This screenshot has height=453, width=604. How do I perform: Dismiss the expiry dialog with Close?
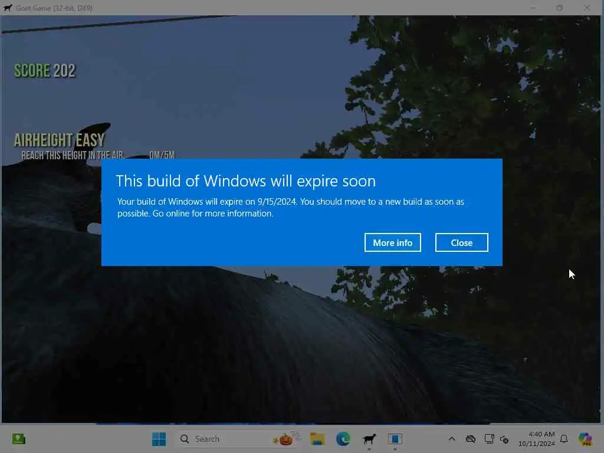(x=461, y=242)
